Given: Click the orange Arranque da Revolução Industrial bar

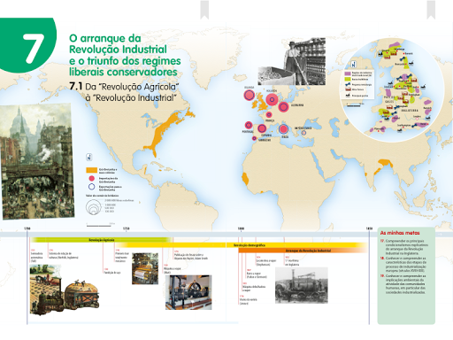Looking at the screenshot, I should tap(303, 251).
